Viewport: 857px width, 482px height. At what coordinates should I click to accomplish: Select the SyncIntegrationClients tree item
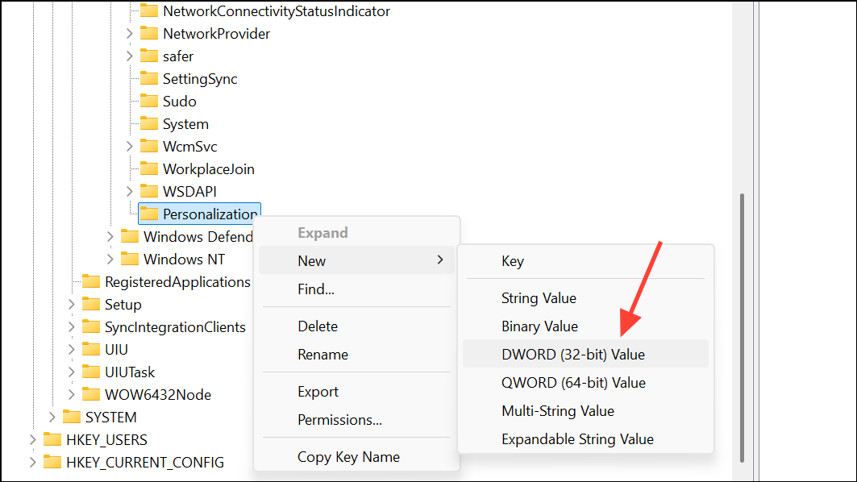[175, 326]
